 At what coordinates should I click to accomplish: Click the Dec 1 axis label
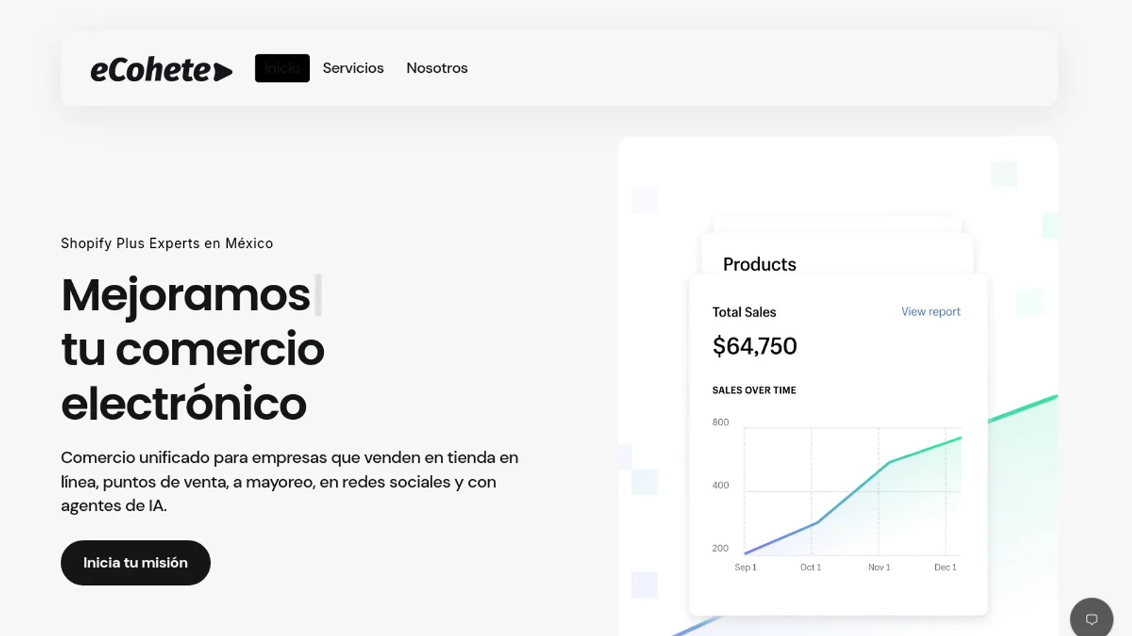(x=945, y=567)
